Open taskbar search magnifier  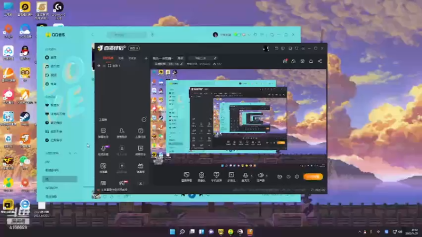(x=182, y=232)
